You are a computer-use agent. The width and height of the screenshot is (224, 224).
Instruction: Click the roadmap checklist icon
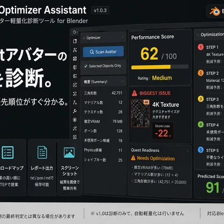[x=8, y=152]
